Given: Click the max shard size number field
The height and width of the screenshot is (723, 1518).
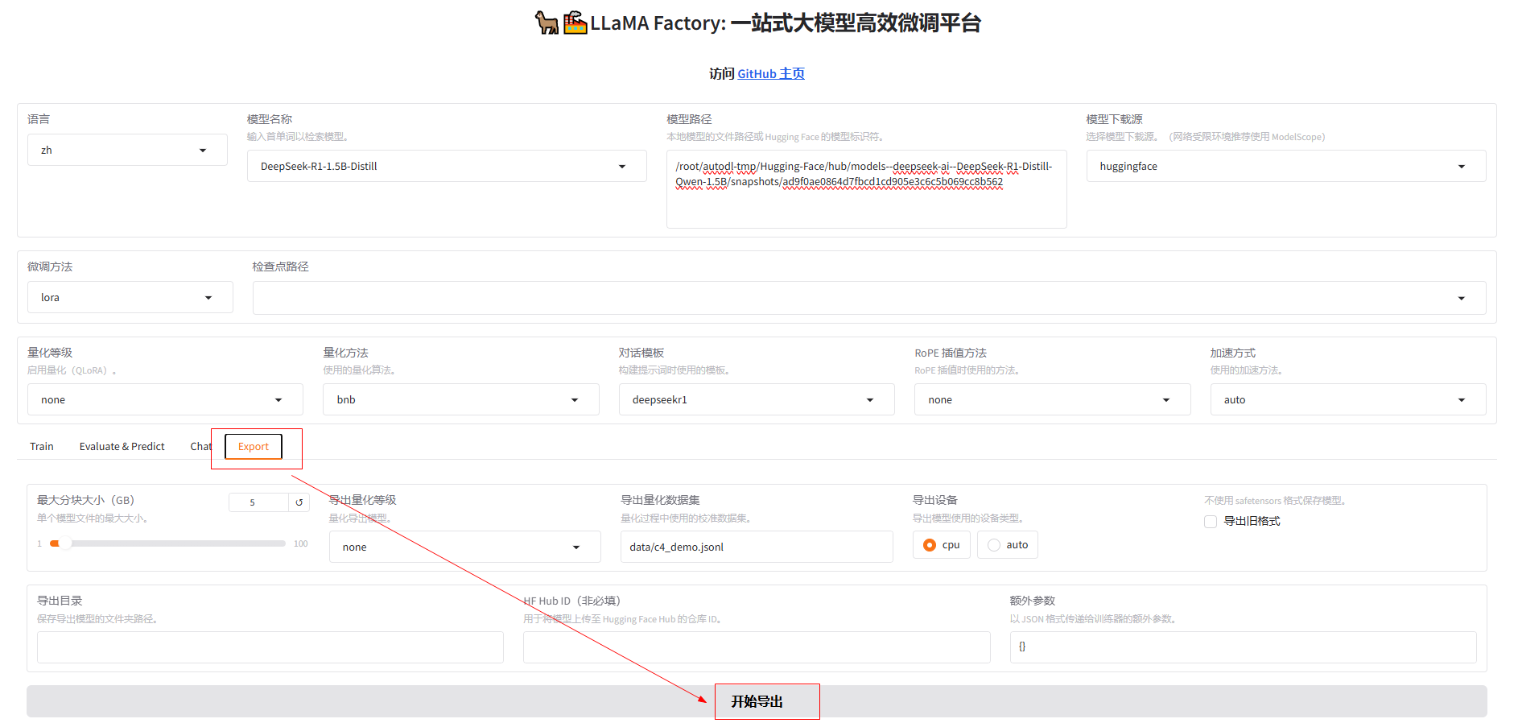Looking at the screenshot, I should (258, 502).
